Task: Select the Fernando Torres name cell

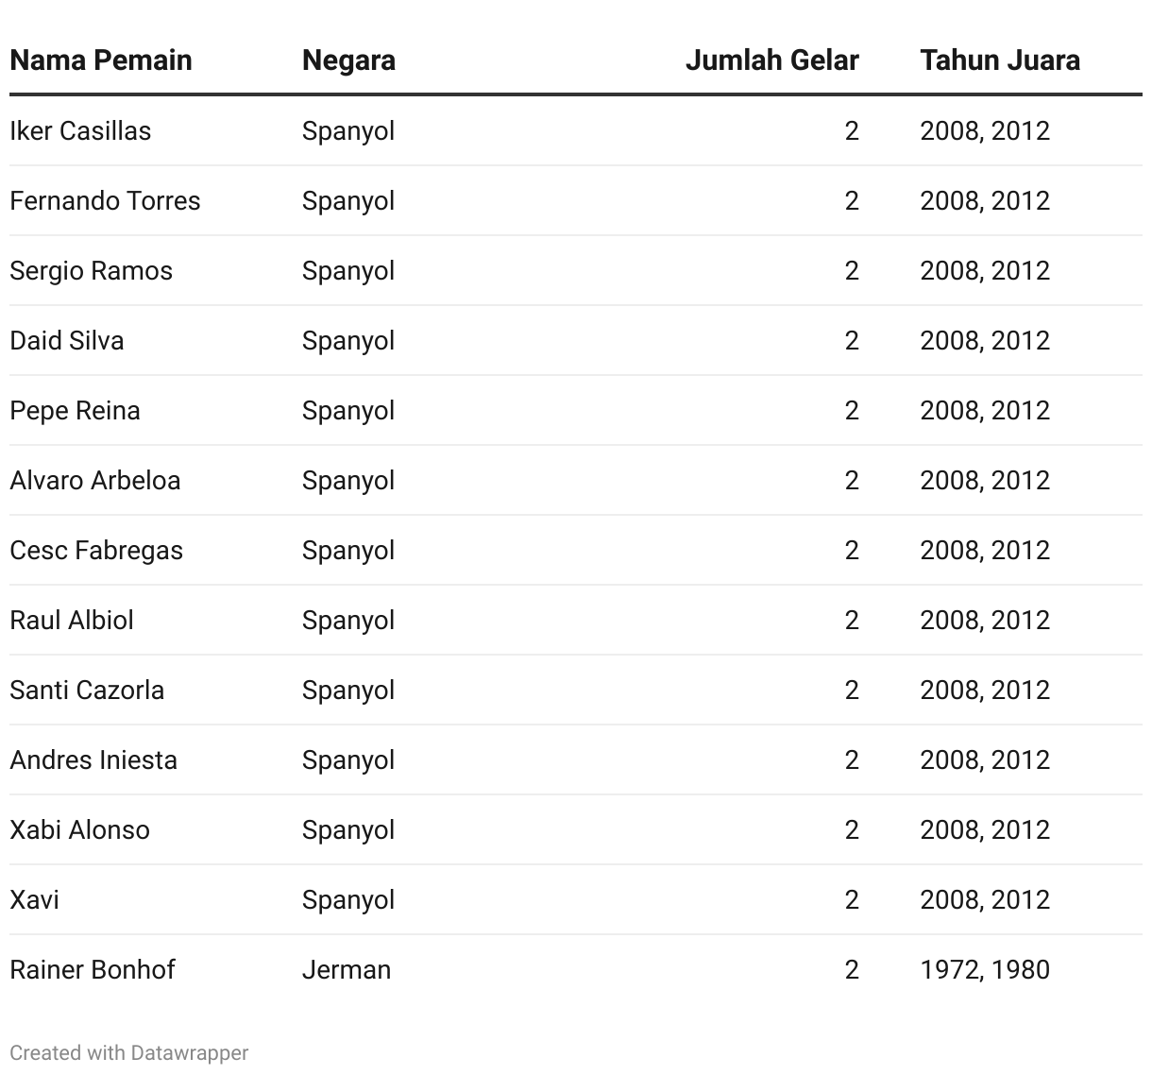Action: pos(105,200)
